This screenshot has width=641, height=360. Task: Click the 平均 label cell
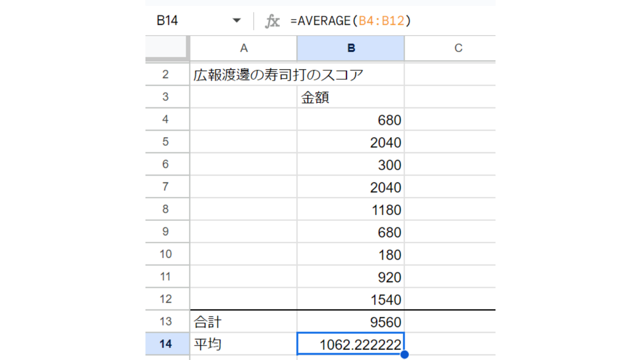[x=243, y=344]
